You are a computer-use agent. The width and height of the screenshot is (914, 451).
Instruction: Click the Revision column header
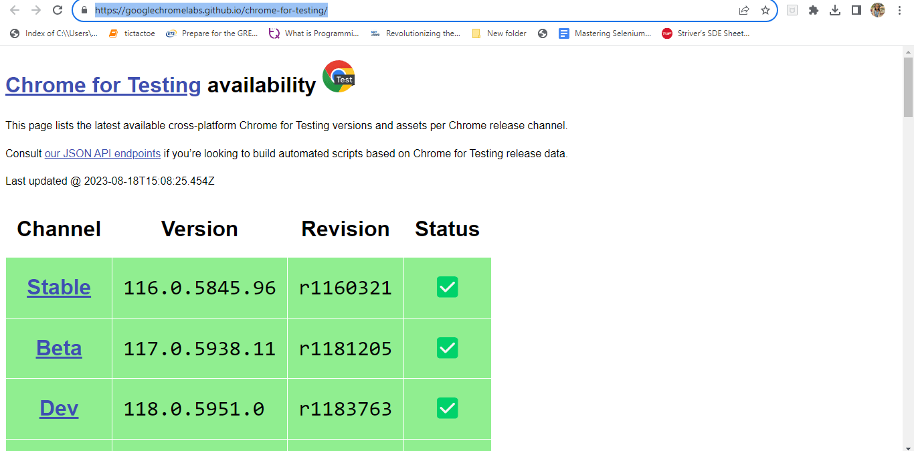tap(345, 229)
